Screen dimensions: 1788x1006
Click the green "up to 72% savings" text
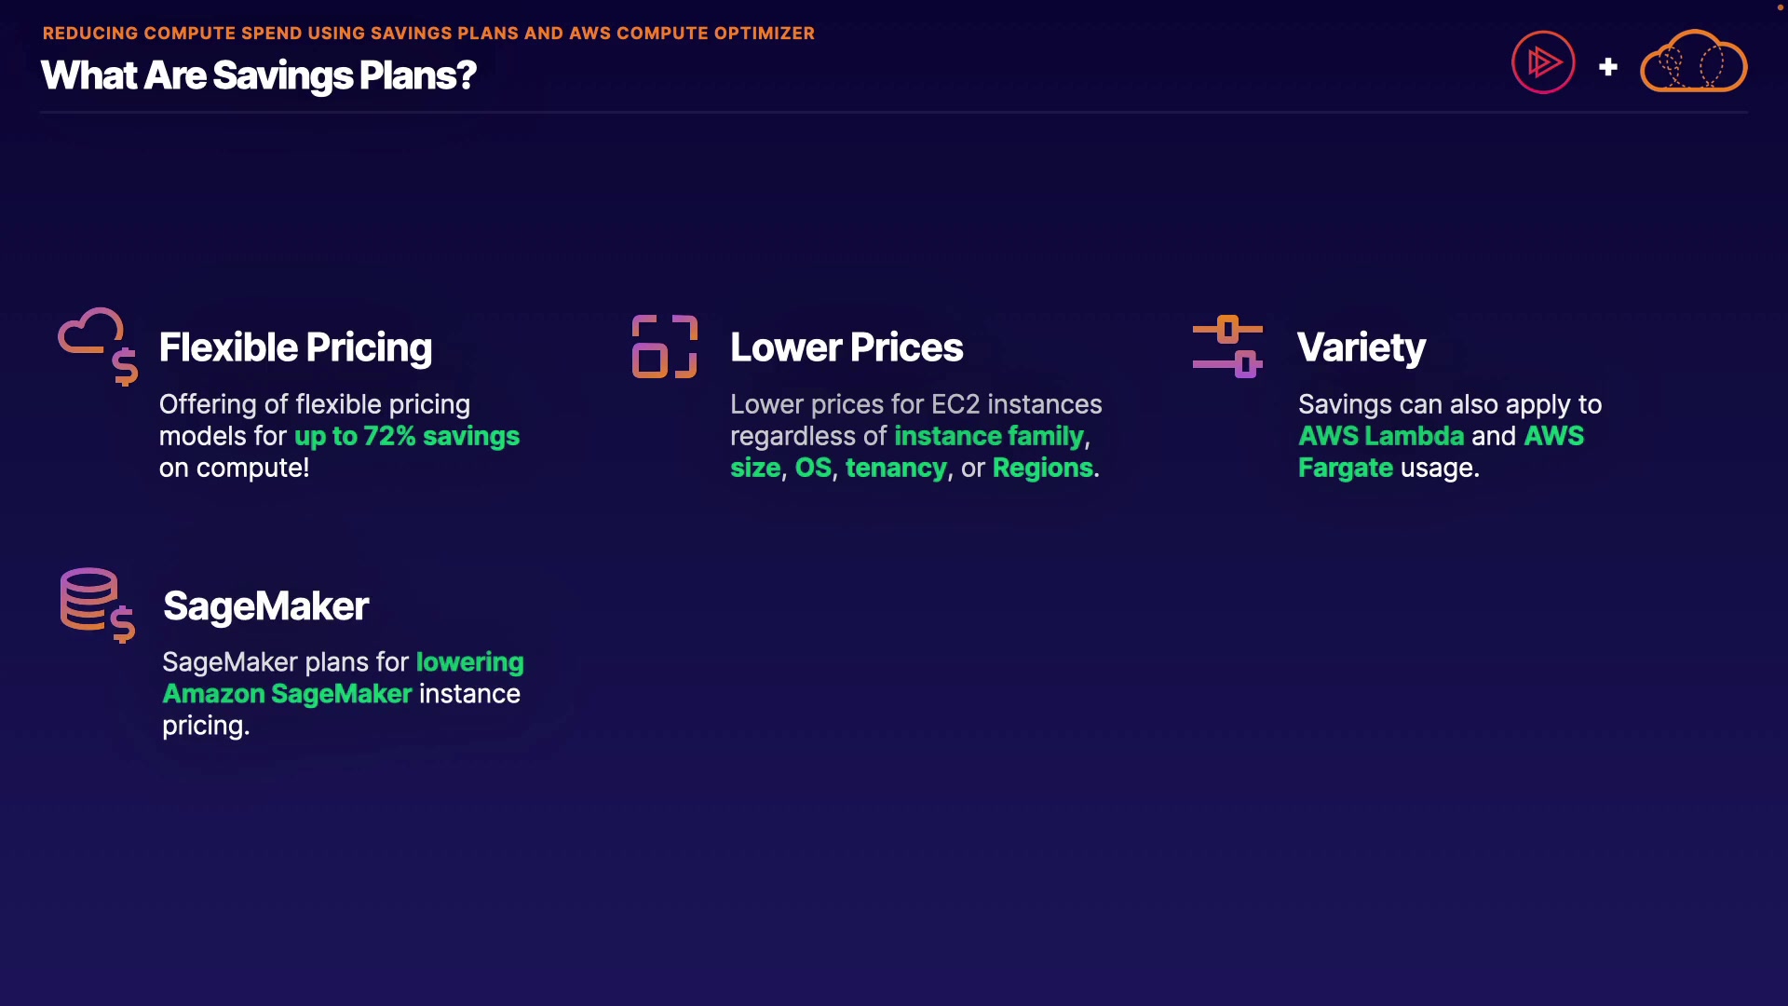pos(407,436)
